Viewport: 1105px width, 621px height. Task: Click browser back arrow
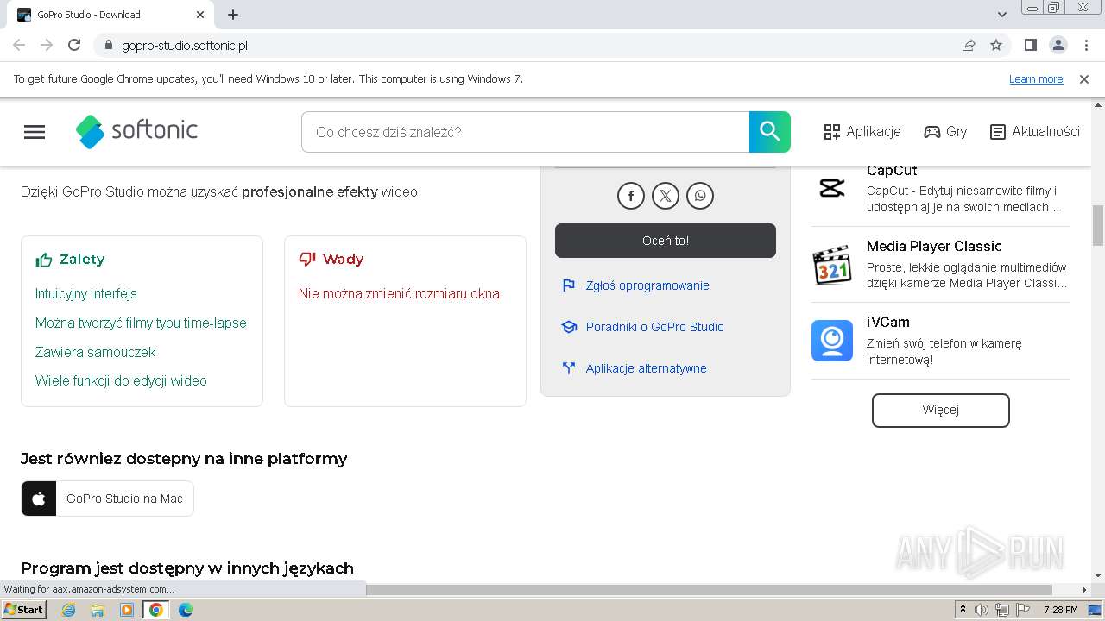[19, 45]
